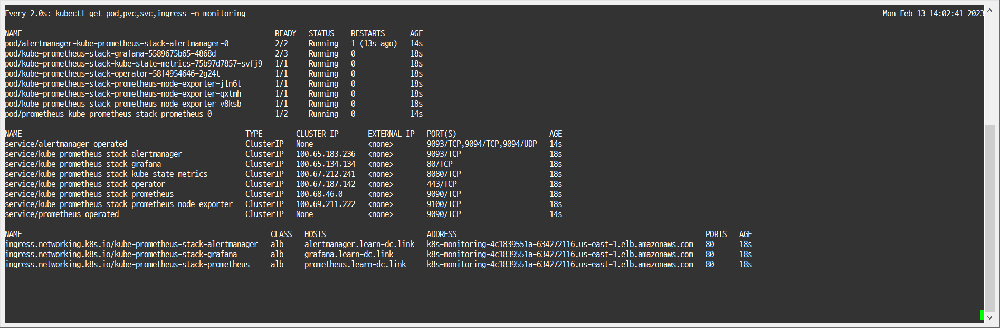Click the TYPE column header
Image resolution: width=1000 pixels, height=328 pixels.
coord(254,134)
